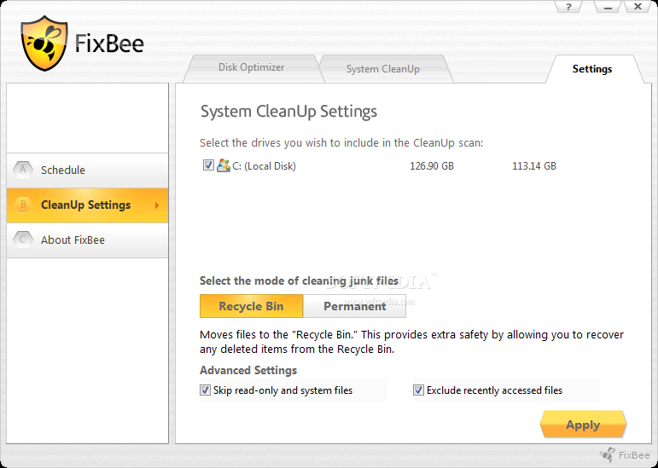This screenshot has height=468, width=658.
Task: Toggle Exclude recently accessed files checkbox
Action: (x=418, y=390)
